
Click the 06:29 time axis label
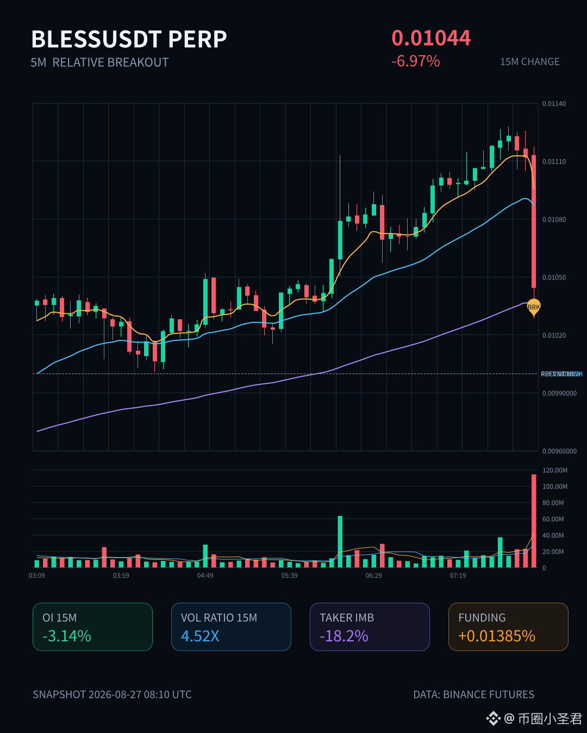[x=374, y=576]
